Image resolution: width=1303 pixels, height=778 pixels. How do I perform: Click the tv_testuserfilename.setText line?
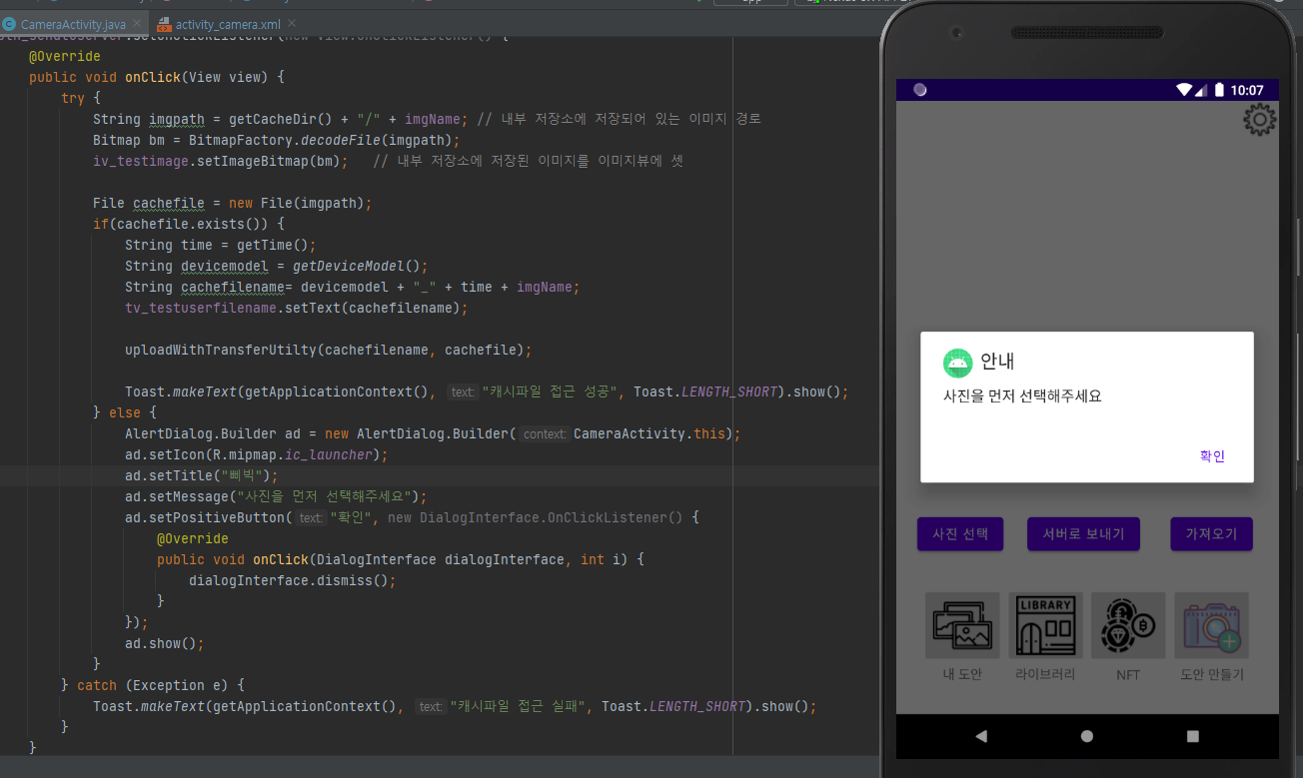pos(296,308)
